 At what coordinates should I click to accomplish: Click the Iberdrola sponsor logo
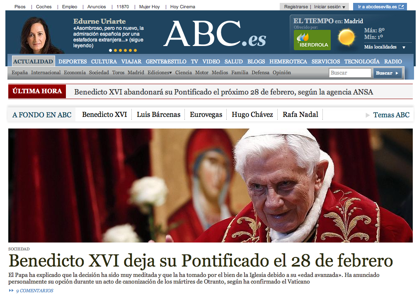[x=312, y=40]
